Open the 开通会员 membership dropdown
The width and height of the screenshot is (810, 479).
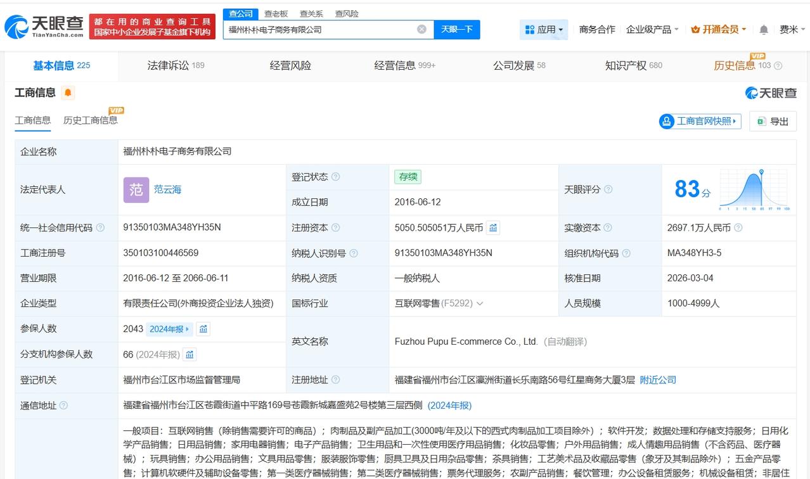click(x=719, y=29)
